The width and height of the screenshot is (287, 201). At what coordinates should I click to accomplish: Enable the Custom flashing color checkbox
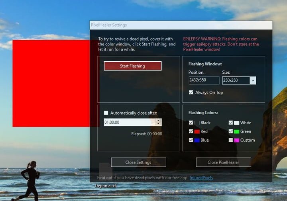coord(231,140)
